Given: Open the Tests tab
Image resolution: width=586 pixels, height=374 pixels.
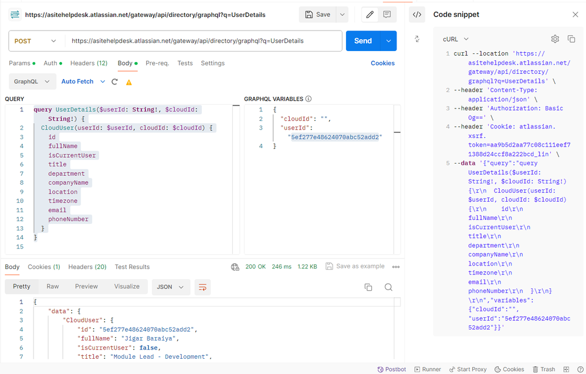Looking at the screenshot, I should [185, 63].
